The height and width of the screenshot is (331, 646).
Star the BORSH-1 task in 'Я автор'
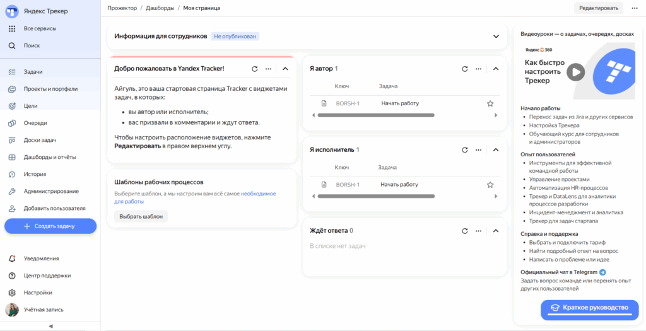(490, 103)
